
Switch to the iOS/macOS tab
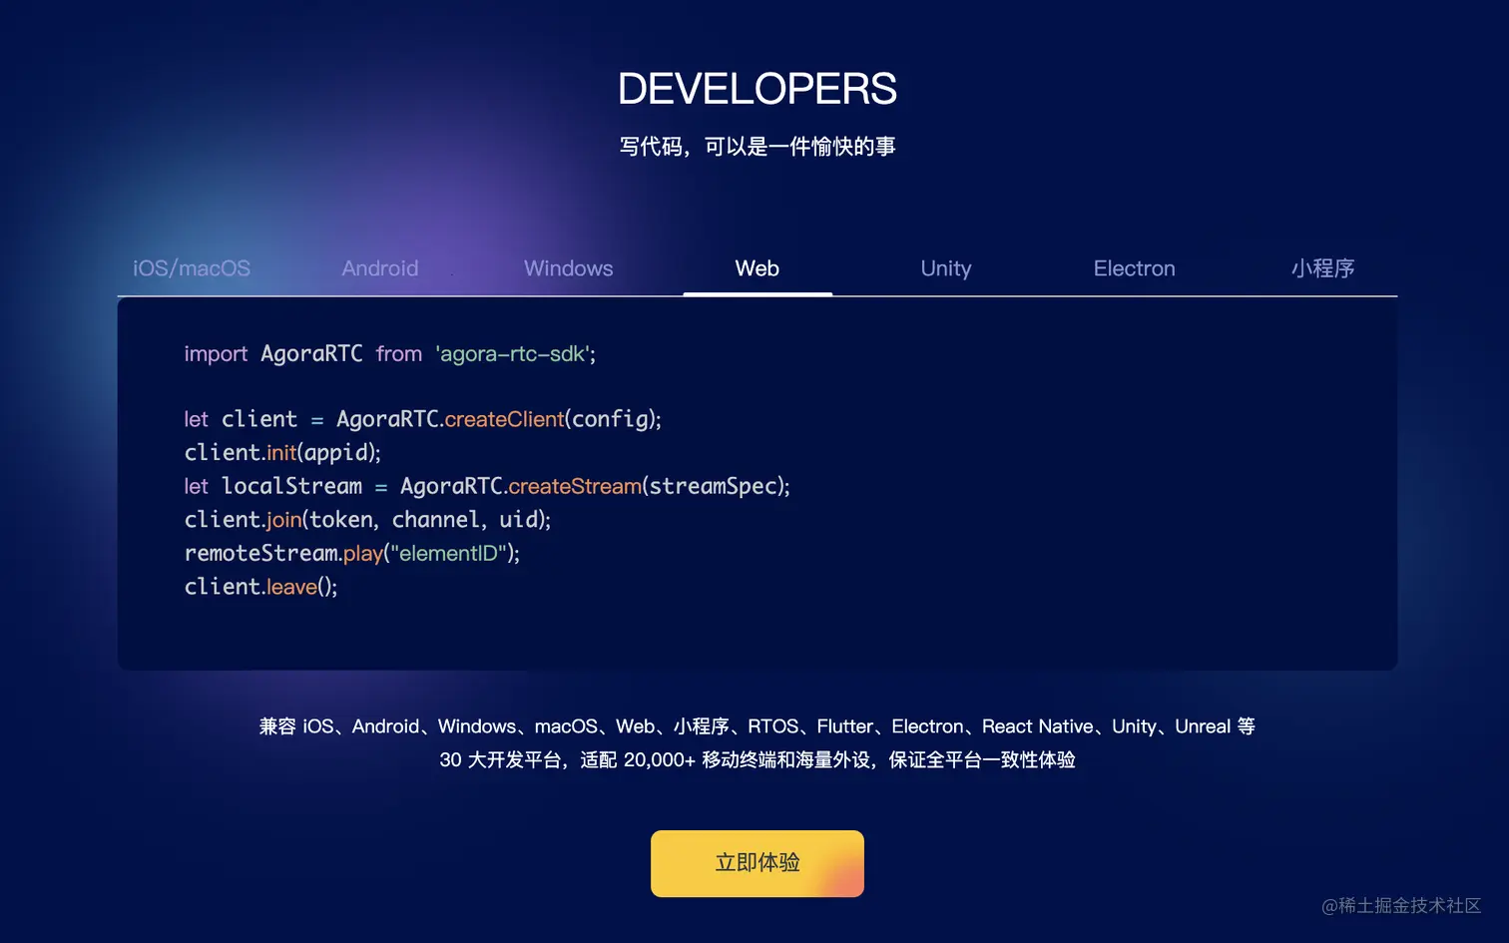[x=192, y=268]
